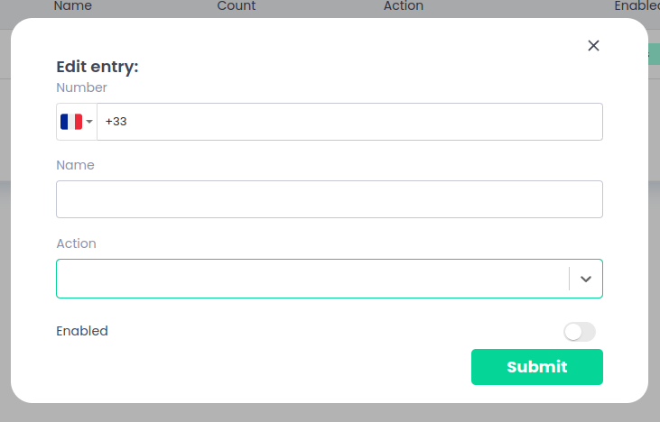Click the Count column header

pyautogui.click(x=237, y=6)
